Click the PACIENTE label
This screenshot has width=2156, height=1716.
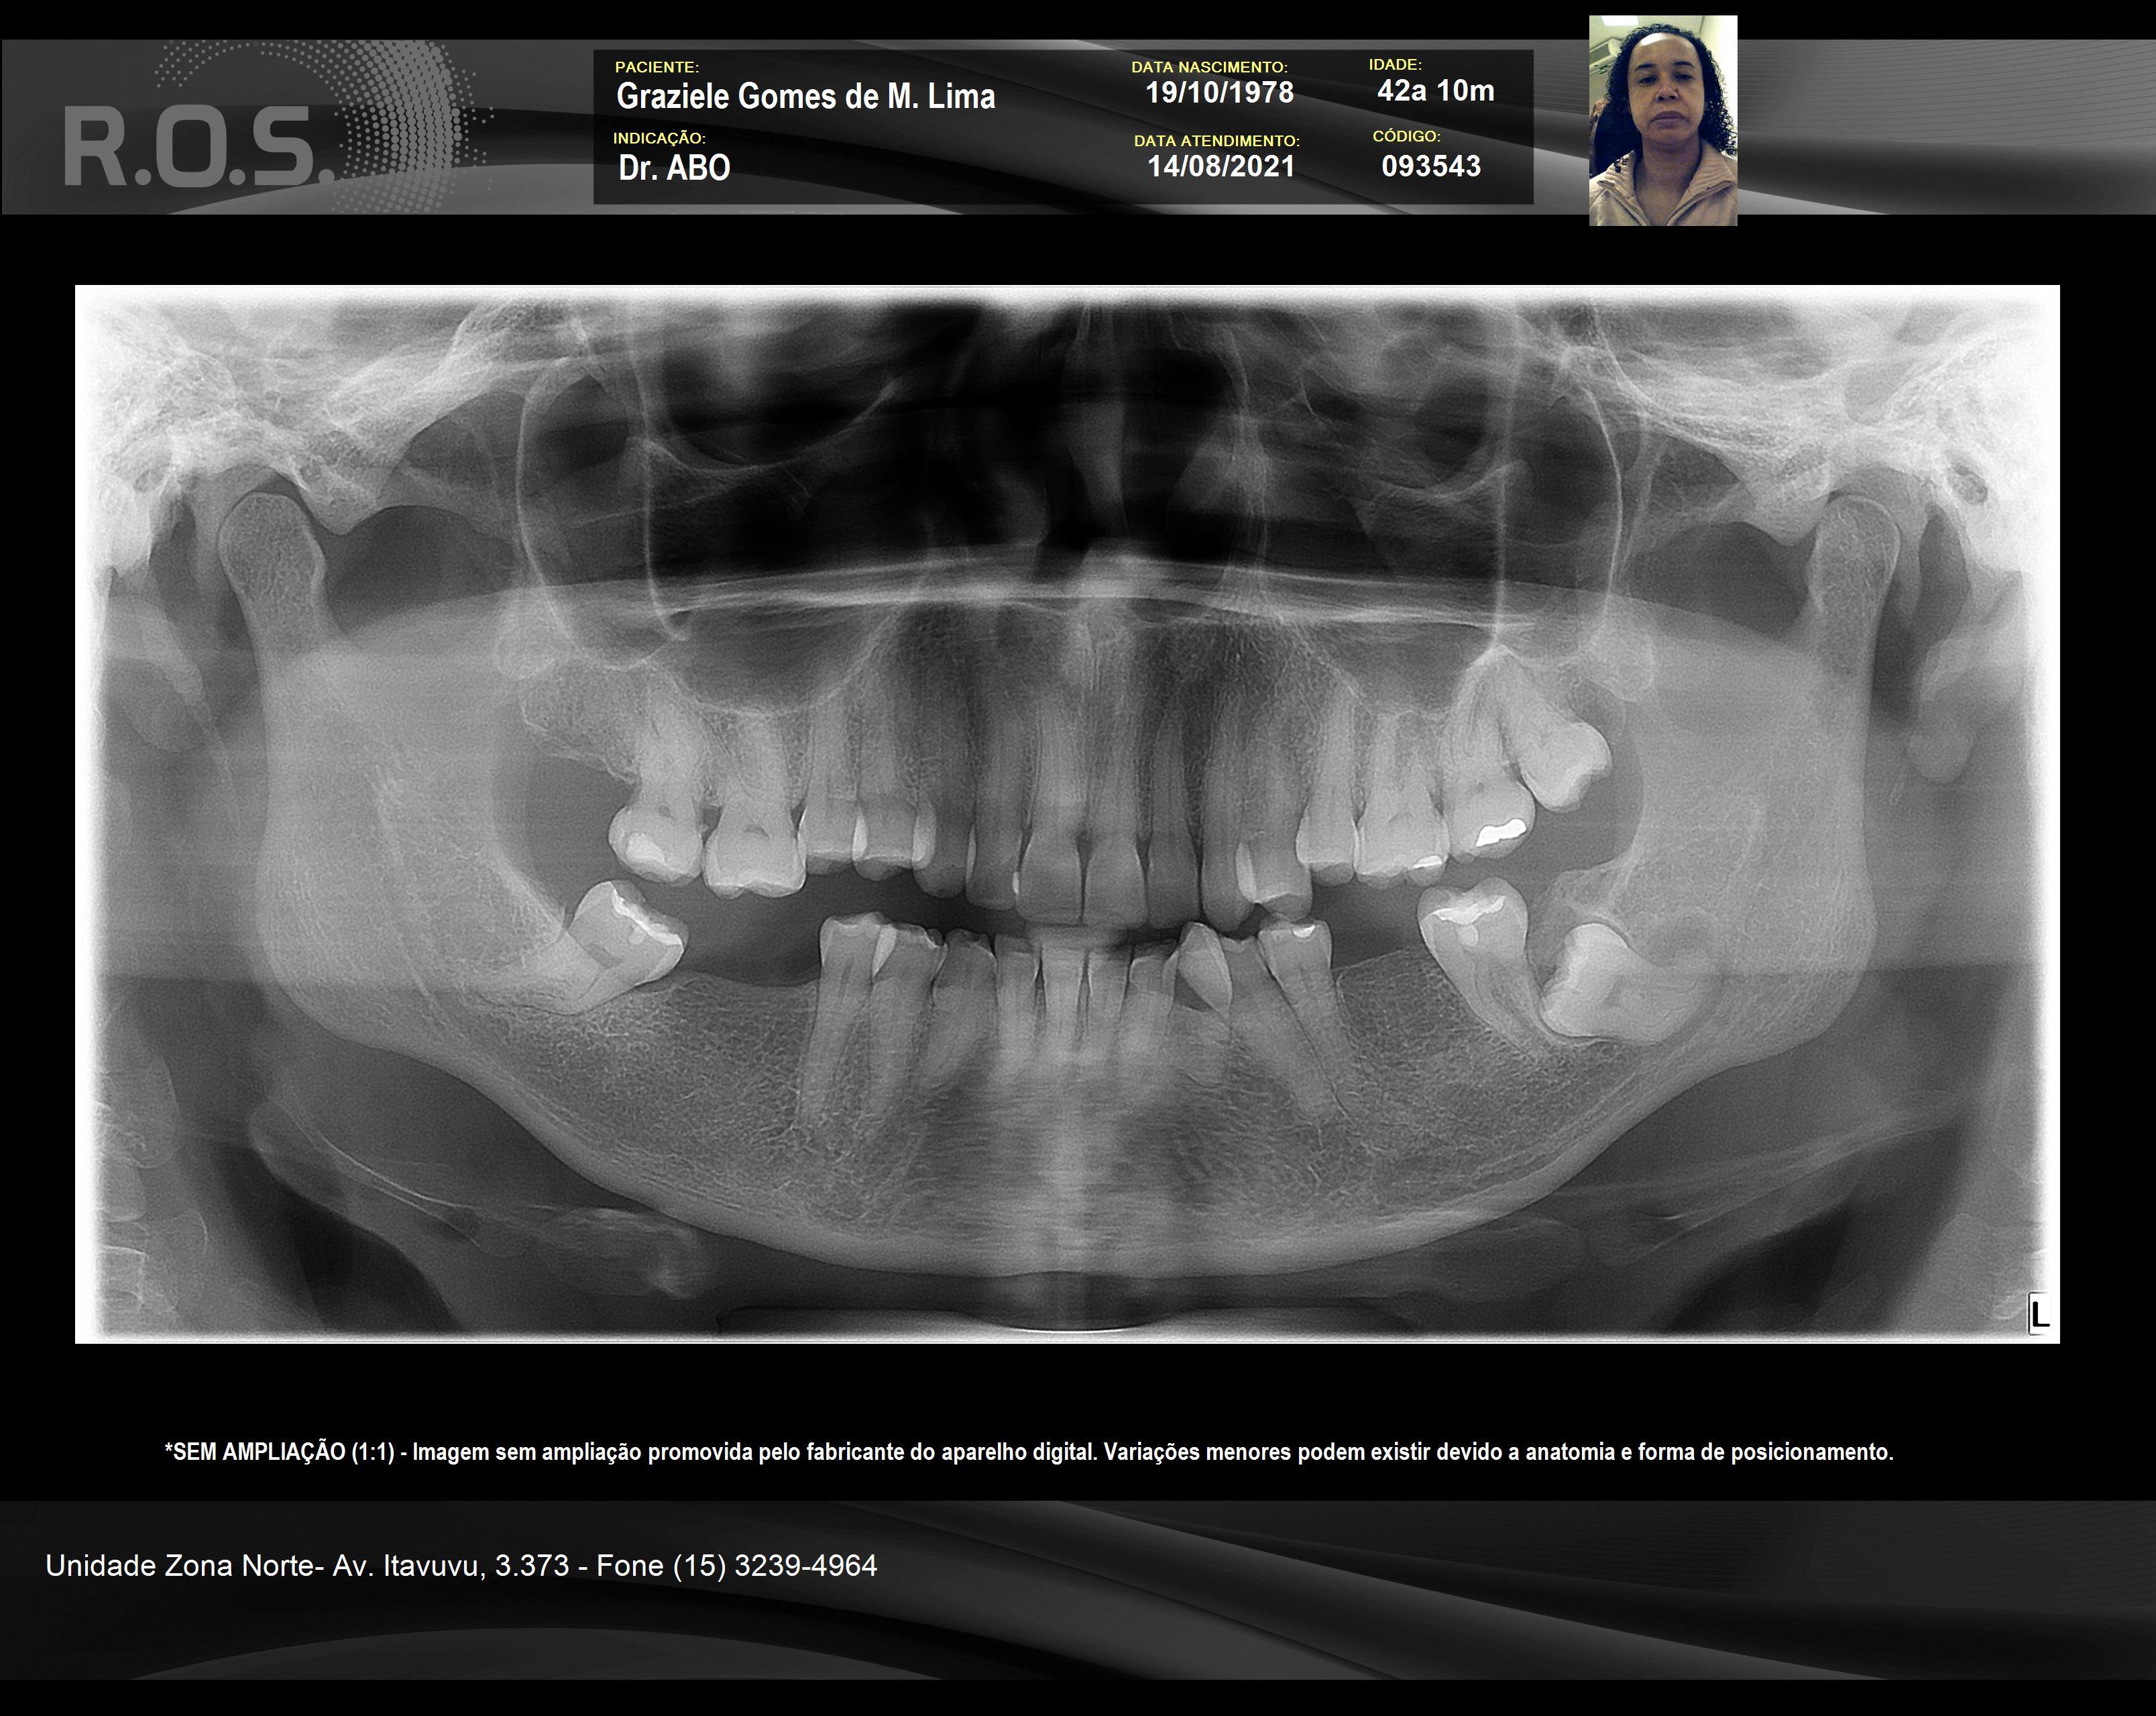click(x=656, y=67)
